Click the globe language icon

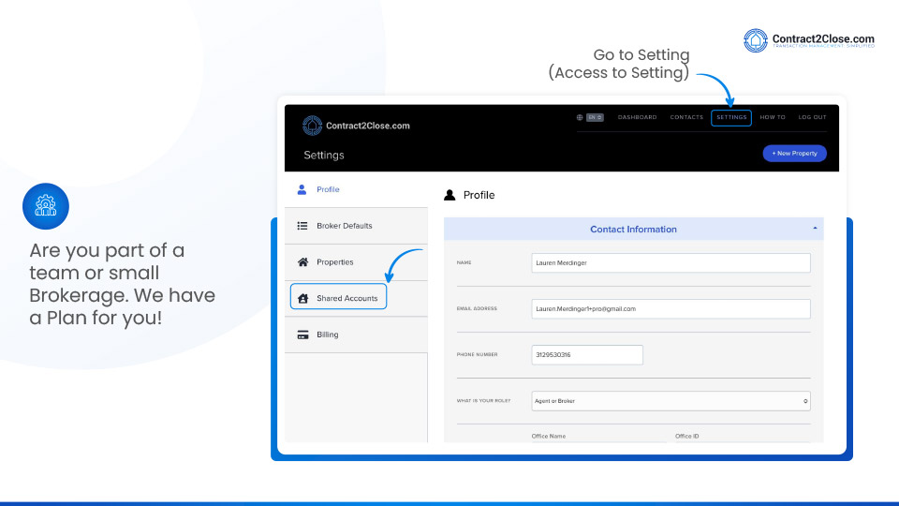[x=580, y=117]
